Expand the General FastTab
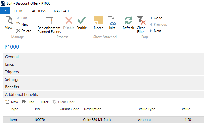204x127 pixels. click(103, 57)
